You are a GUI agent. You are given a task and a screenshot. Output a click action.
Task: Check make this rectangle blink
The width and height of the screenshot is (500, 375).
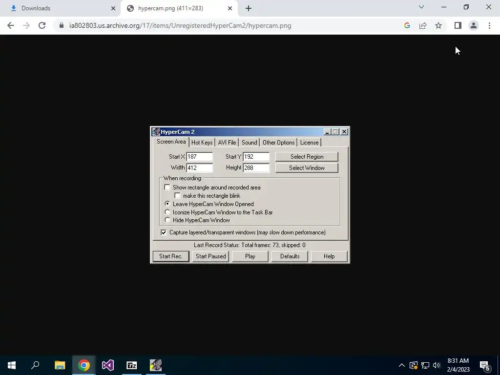177,195
